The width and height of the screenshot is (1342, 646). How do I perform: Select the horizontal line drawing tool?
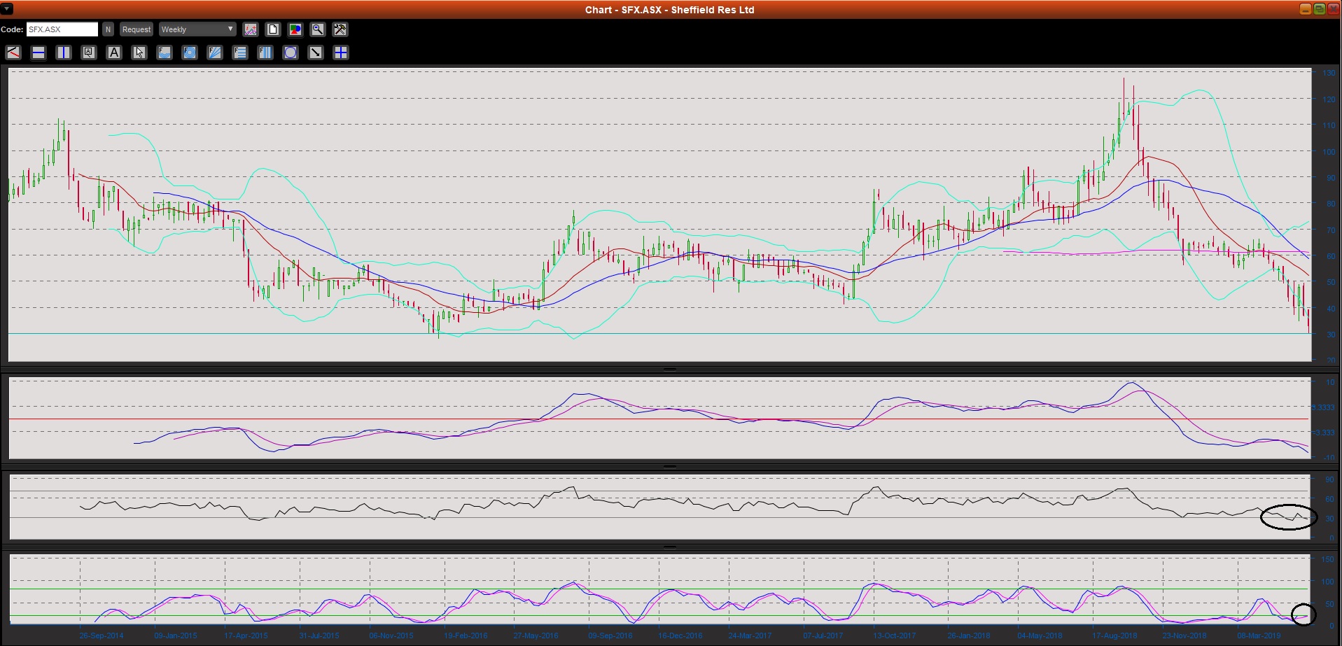pyautogui.click(x=39, y=52)
